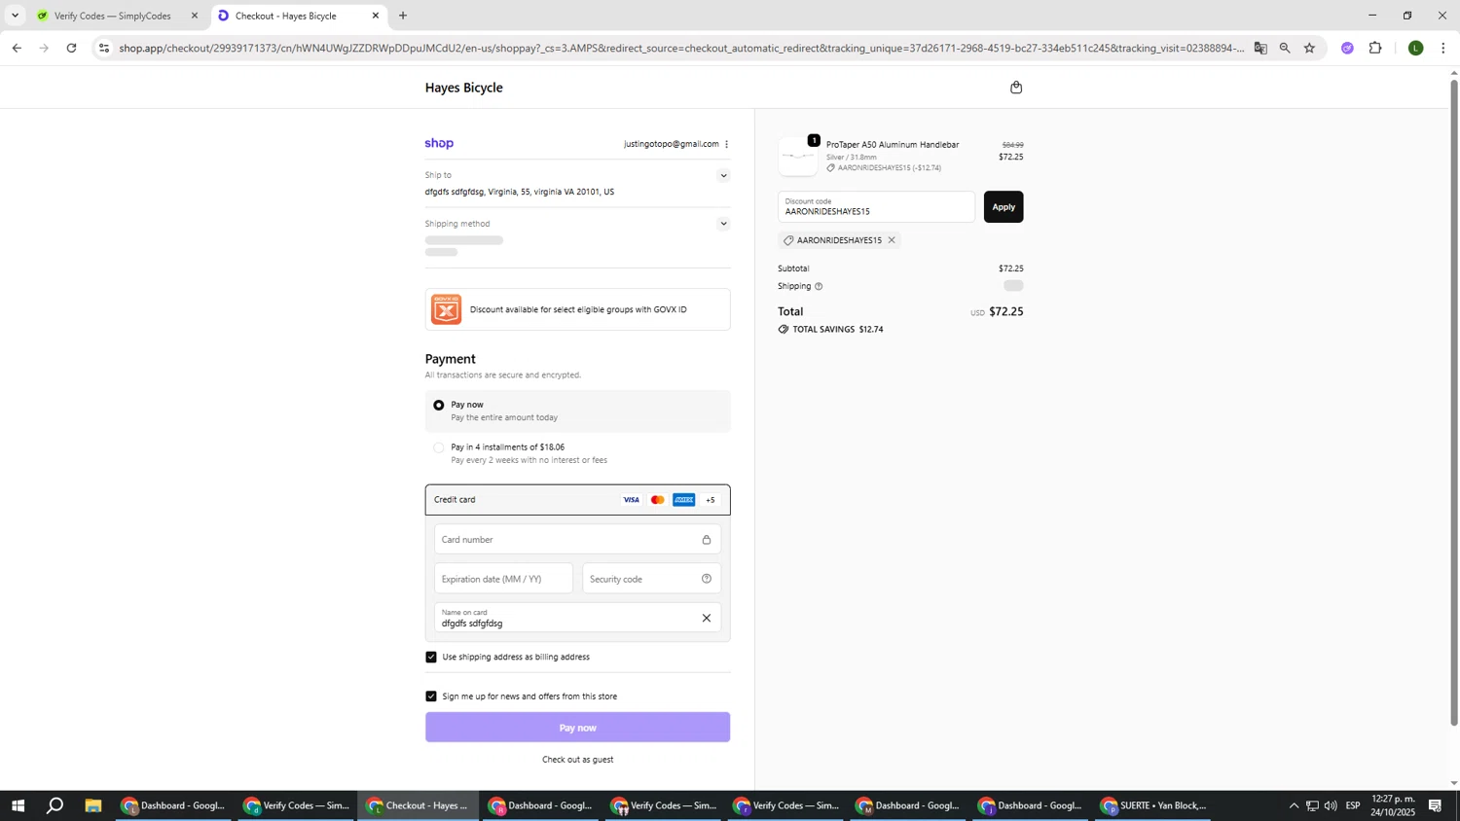Click the justingotopo@gmail.com account email
Image resolution: width=1460 pixels, height=821 pixels.
pyautogui.click(x=672, y=144)
